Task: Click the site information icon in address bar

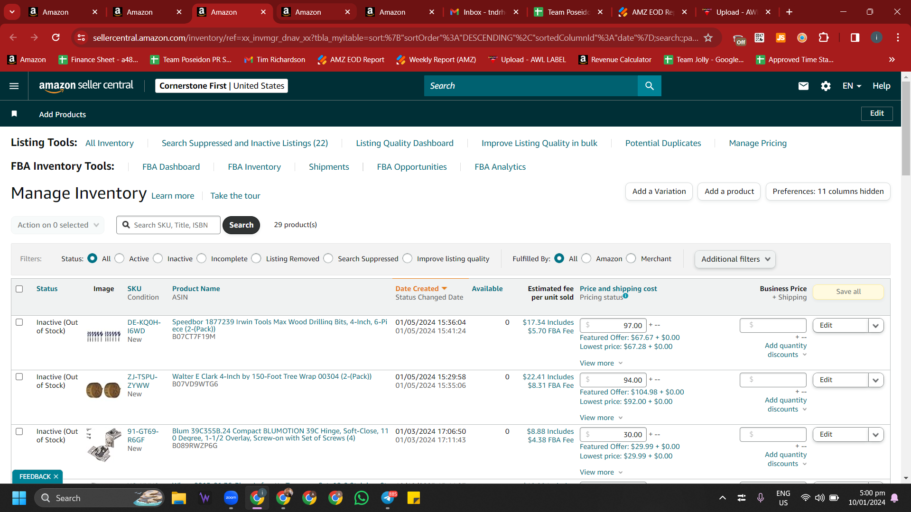Action: coord(82,37)
